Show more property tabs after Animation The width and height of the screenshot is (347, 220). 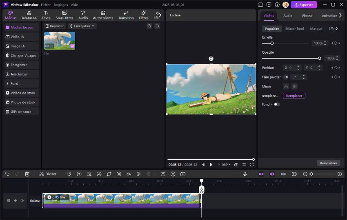click(x=340, y=15)
